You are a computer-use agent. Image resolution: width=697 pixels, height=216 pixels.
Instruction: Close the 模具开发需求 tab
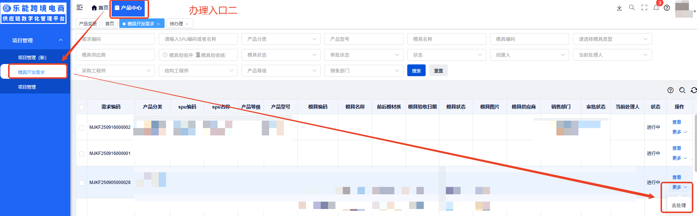point(158,24)
